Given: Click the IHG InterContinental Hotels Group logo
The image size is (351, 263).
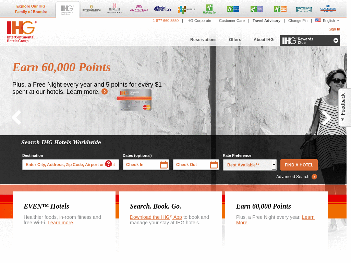Looking at the screenshot, I should (x=22, y=32).
